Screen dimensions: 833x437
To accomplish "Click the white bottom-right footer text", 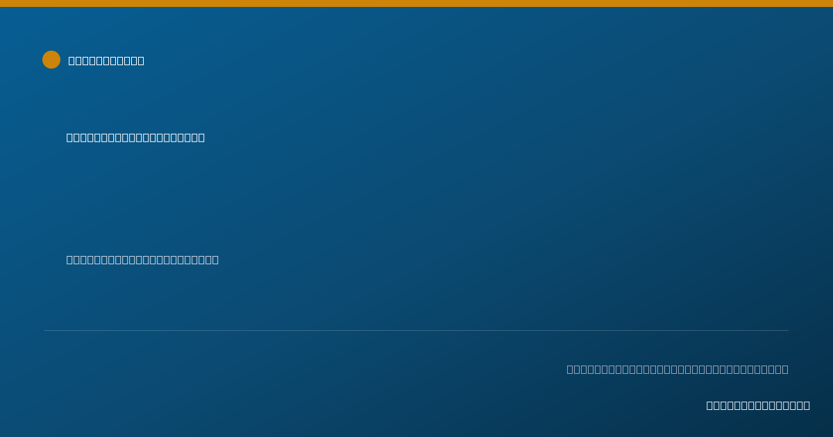I will 758,405.
